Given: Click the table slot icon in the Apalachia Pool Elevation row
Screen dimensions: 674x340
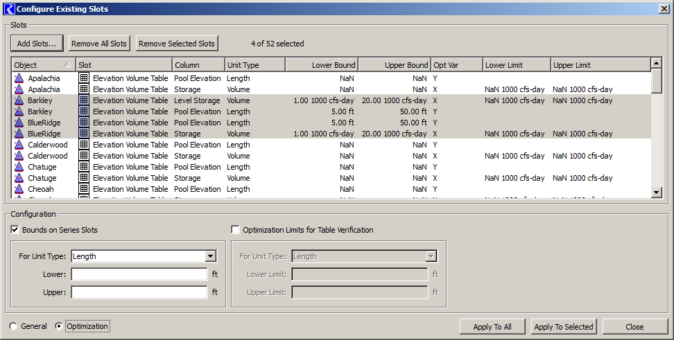Looking at the screenshot, I should (x=84, y=78).
